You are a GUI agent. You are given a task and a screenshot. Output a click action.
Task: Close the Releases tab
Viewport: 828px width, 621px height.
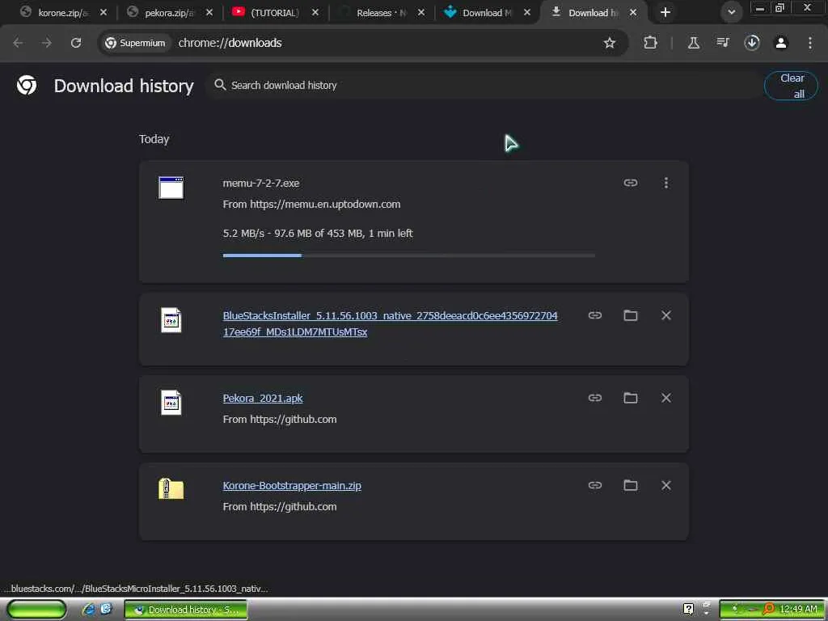pos(420,12)
